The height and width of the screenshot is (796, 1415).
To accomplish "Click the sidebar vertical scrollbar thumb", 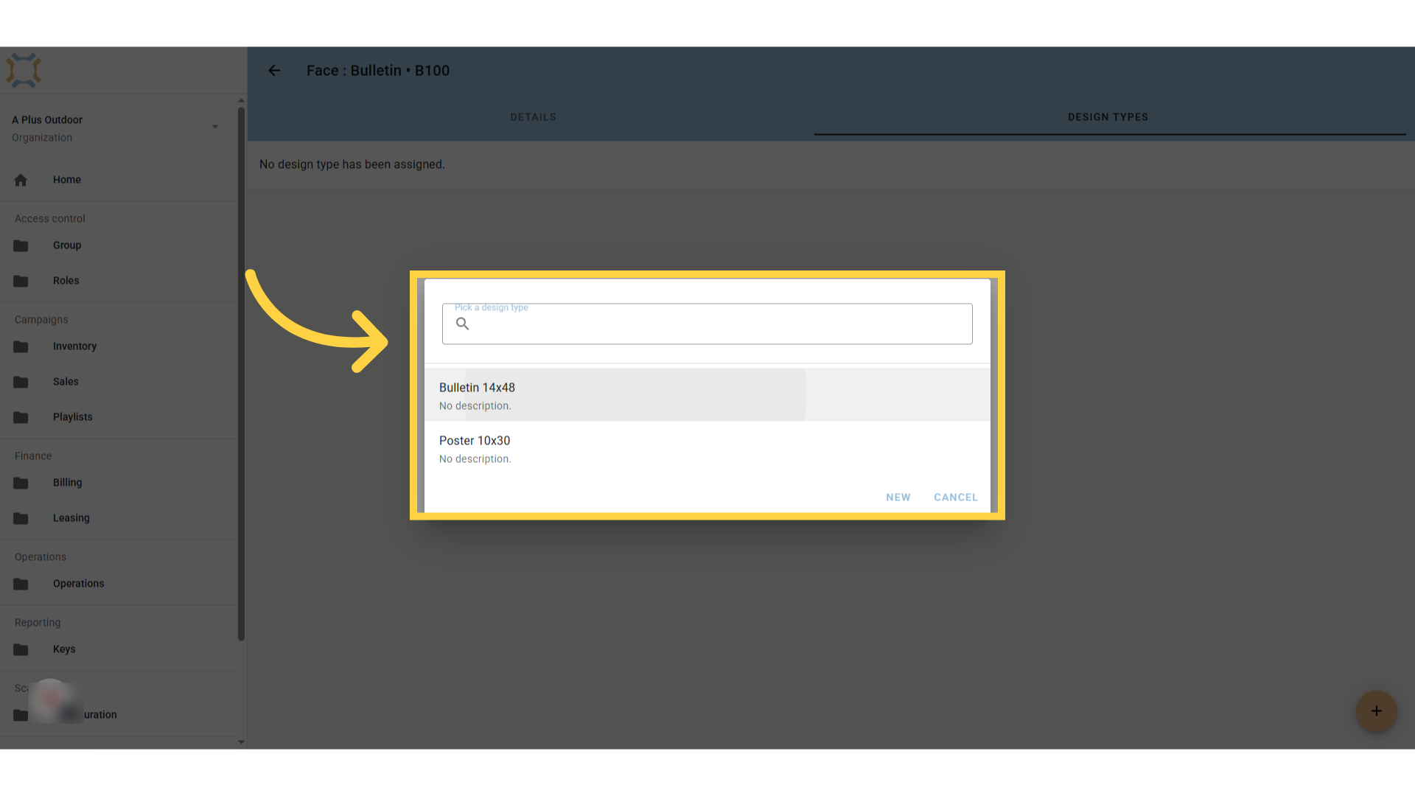I will [241, 374].
